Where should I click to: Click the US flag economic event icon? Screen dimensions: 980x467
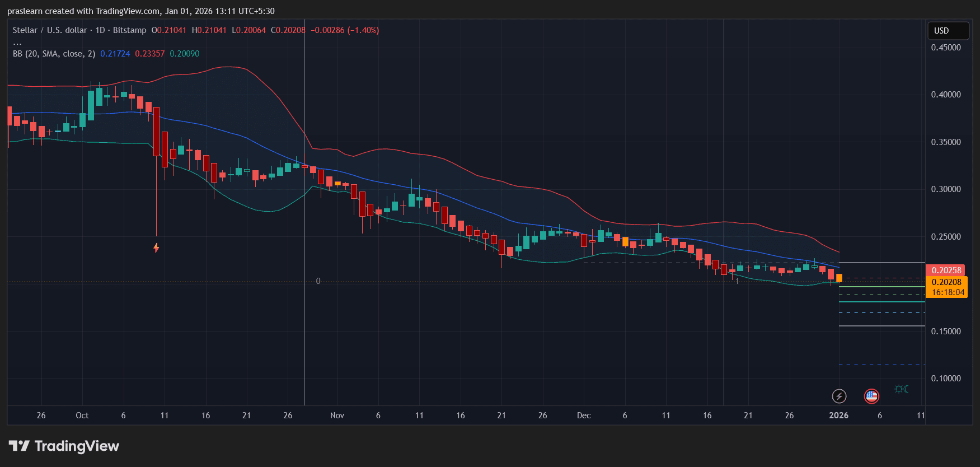[871, 396]
